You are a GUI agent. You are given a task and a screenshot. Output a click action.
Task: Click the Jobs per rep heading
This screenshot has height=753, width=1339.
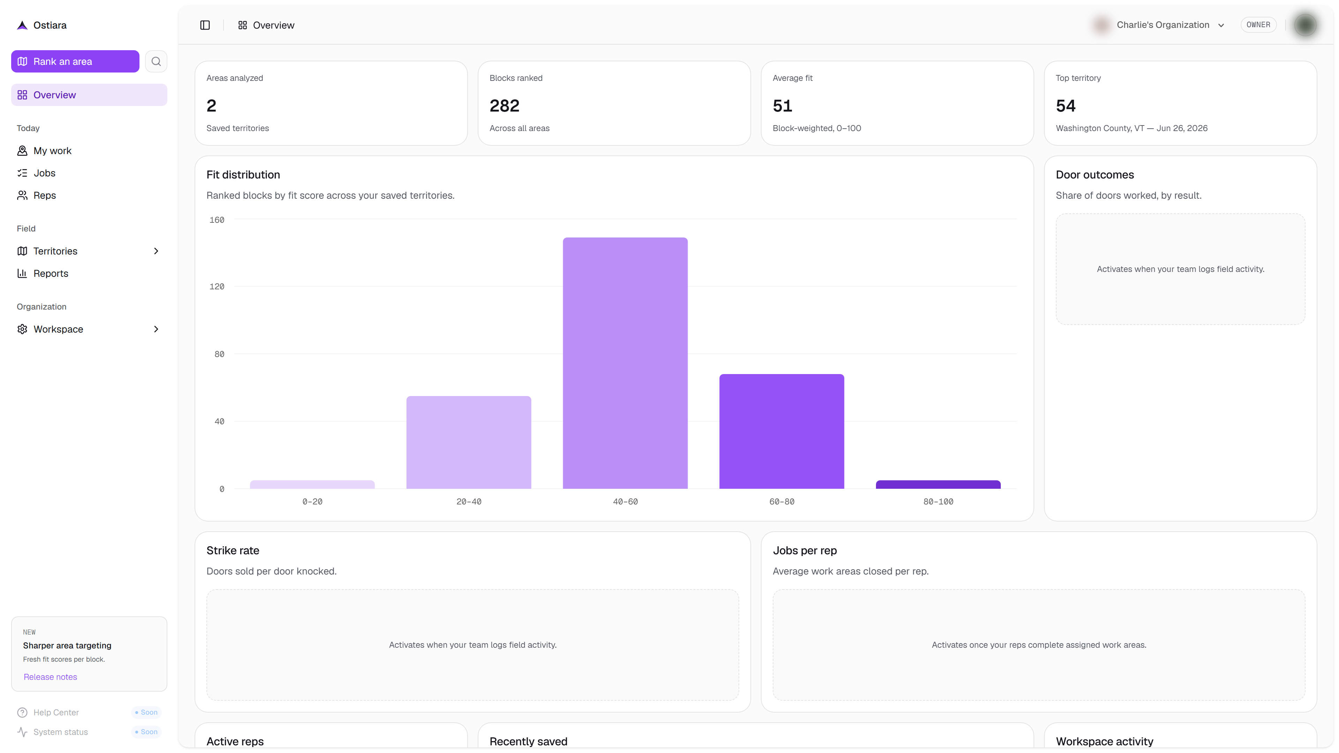point(805,550)
